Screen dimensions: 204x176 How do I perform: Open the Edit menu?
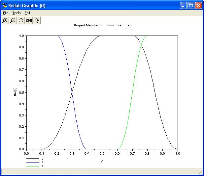coord(27,13)
